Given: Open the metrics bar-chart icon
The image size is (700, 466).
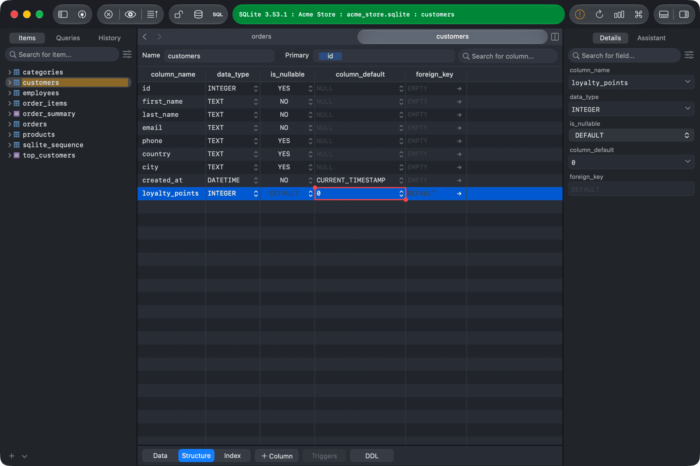Looking at the screenshot, I should pos(619,14).
